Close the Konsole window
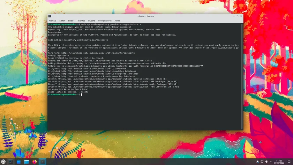The width and height of the screenshot is (293, 165). pyautogui.click(x=241, y=16)
